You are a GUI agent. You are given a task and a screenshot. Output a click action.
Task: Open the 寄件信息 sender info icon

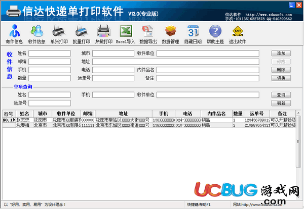coord(14,34)
